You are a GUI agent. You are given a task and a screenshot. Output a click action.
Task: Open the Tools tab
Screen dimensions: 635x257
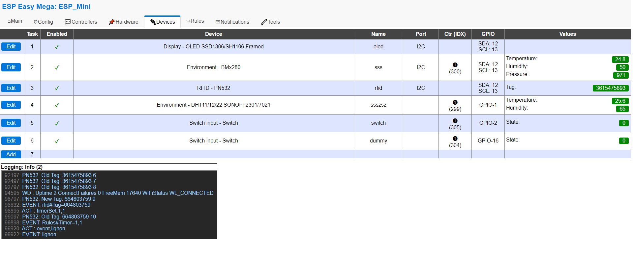click(x=270, y=22)
